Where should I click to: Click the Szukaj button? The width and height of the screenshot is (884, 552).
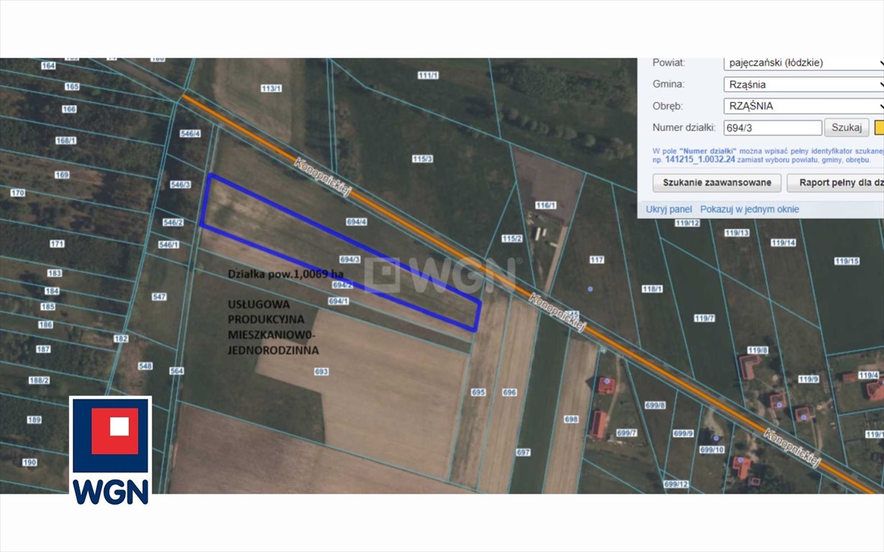coord(846,127)
